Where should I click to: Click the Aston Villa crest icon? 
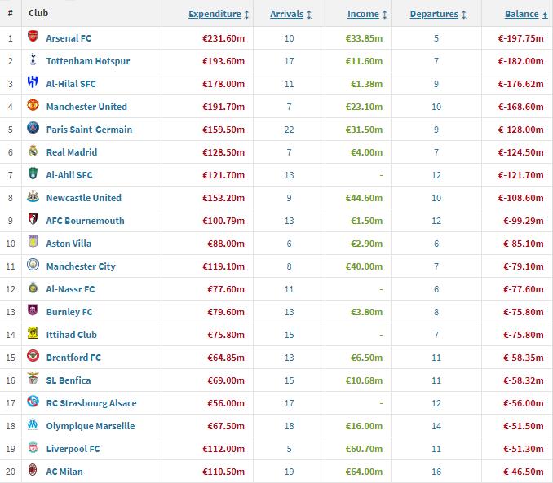pos(33,241)
